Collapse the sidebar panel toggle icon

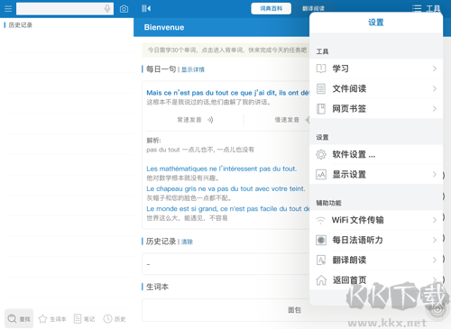coord(146,8)
